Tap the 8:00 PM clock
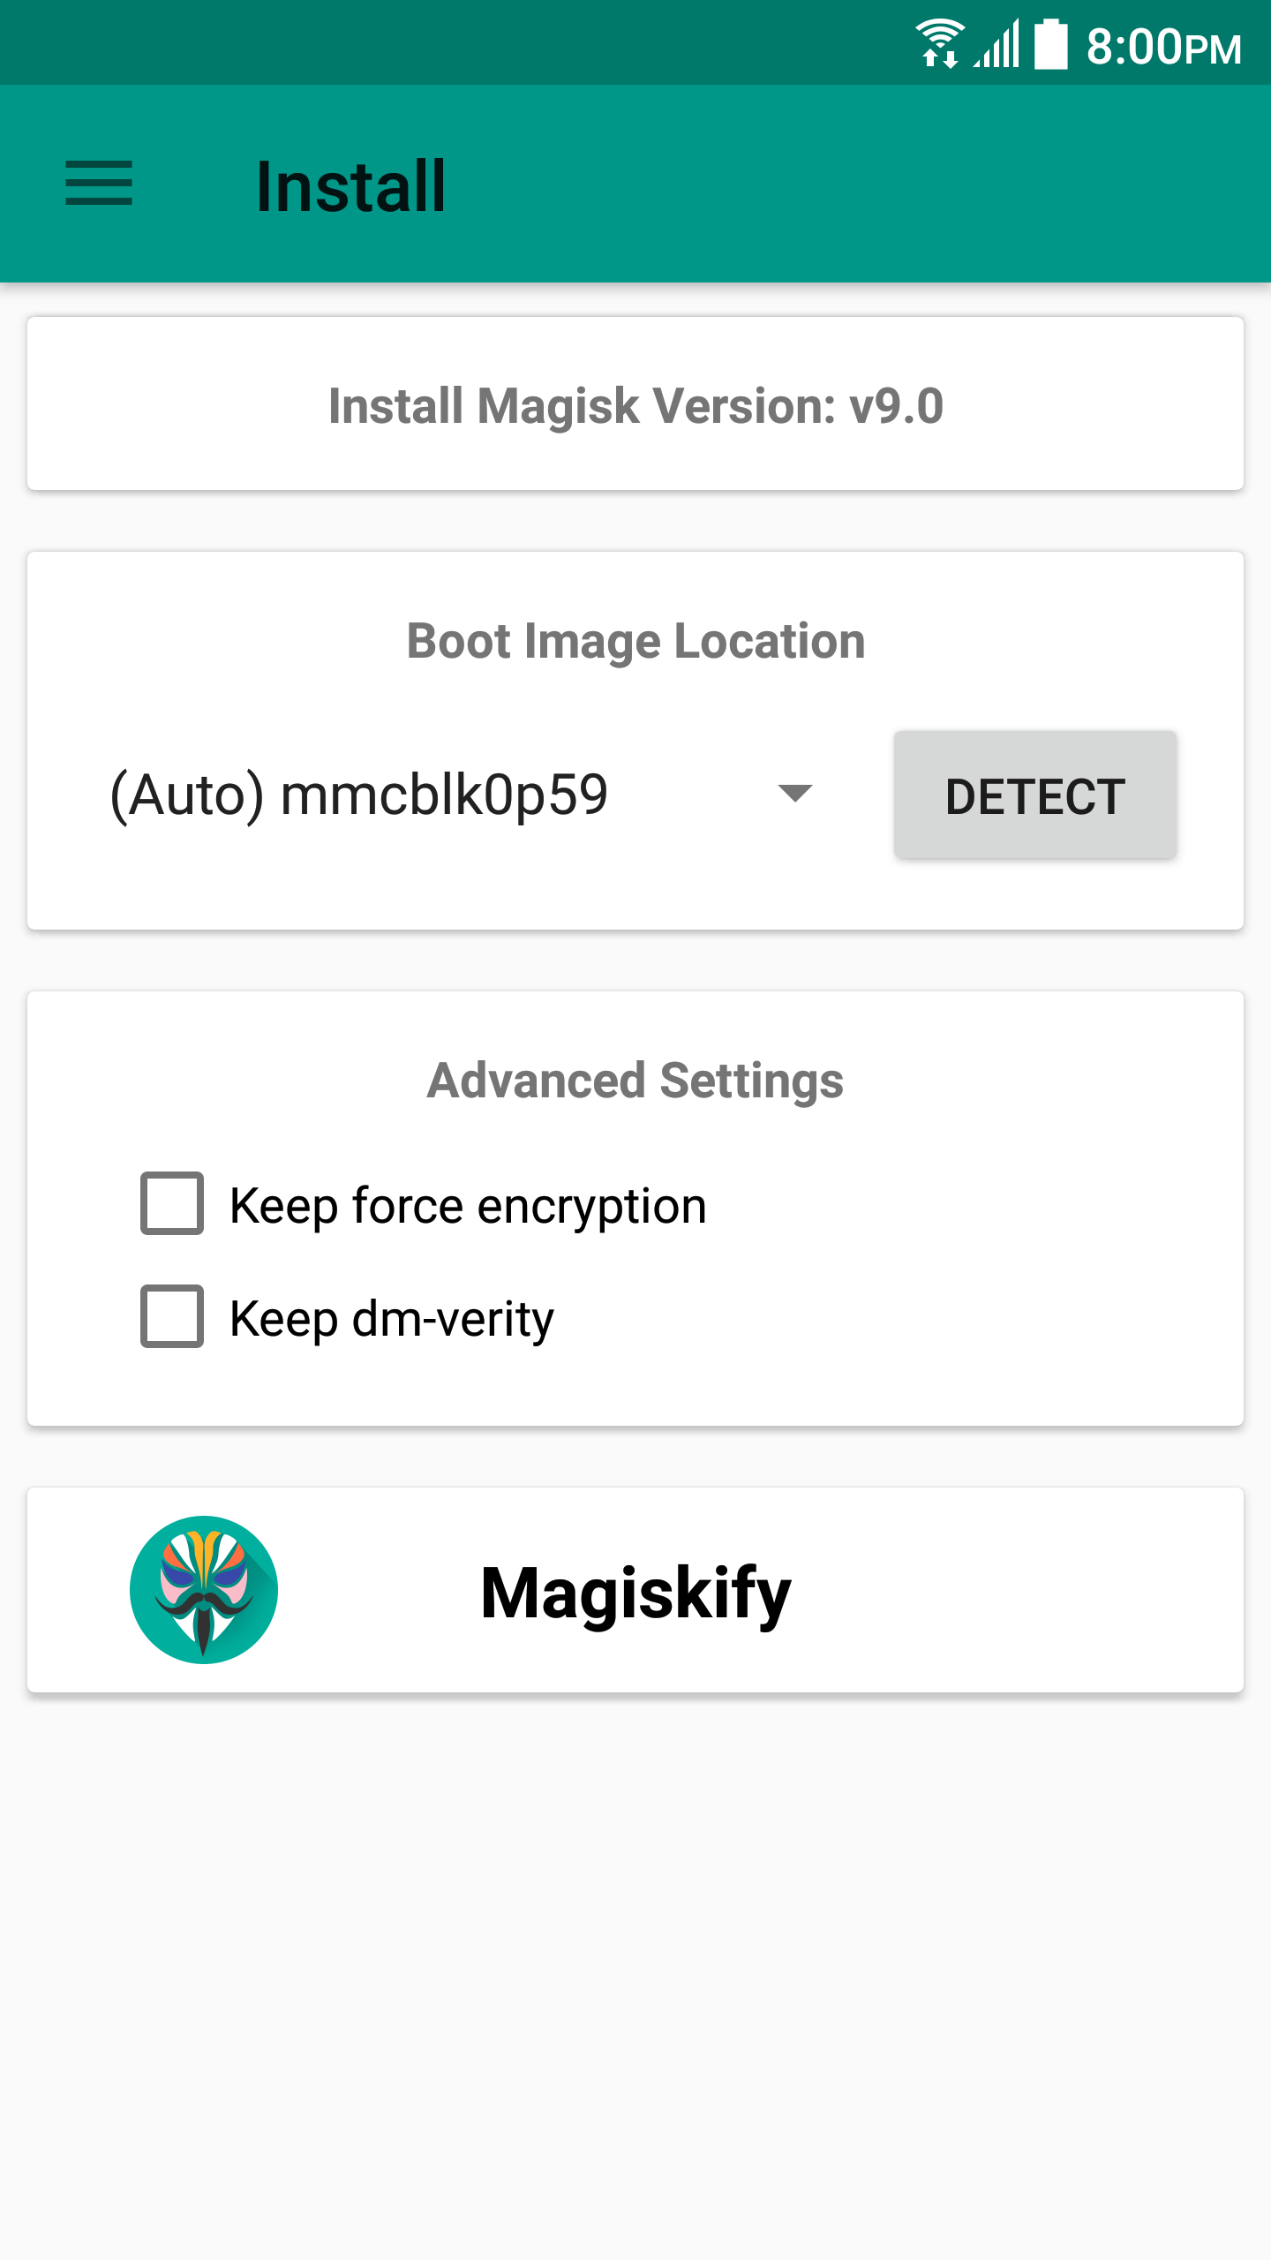 coord(1163,47)
